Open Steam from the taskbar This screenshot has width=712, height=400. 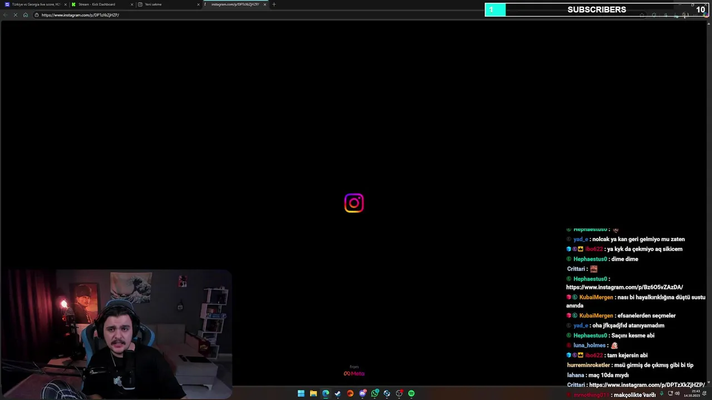pyautogui.click(x=338, y=393)
